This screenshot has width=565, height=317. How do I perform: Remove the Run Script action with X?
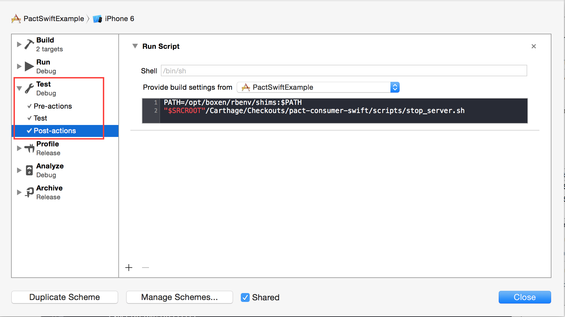534,46
